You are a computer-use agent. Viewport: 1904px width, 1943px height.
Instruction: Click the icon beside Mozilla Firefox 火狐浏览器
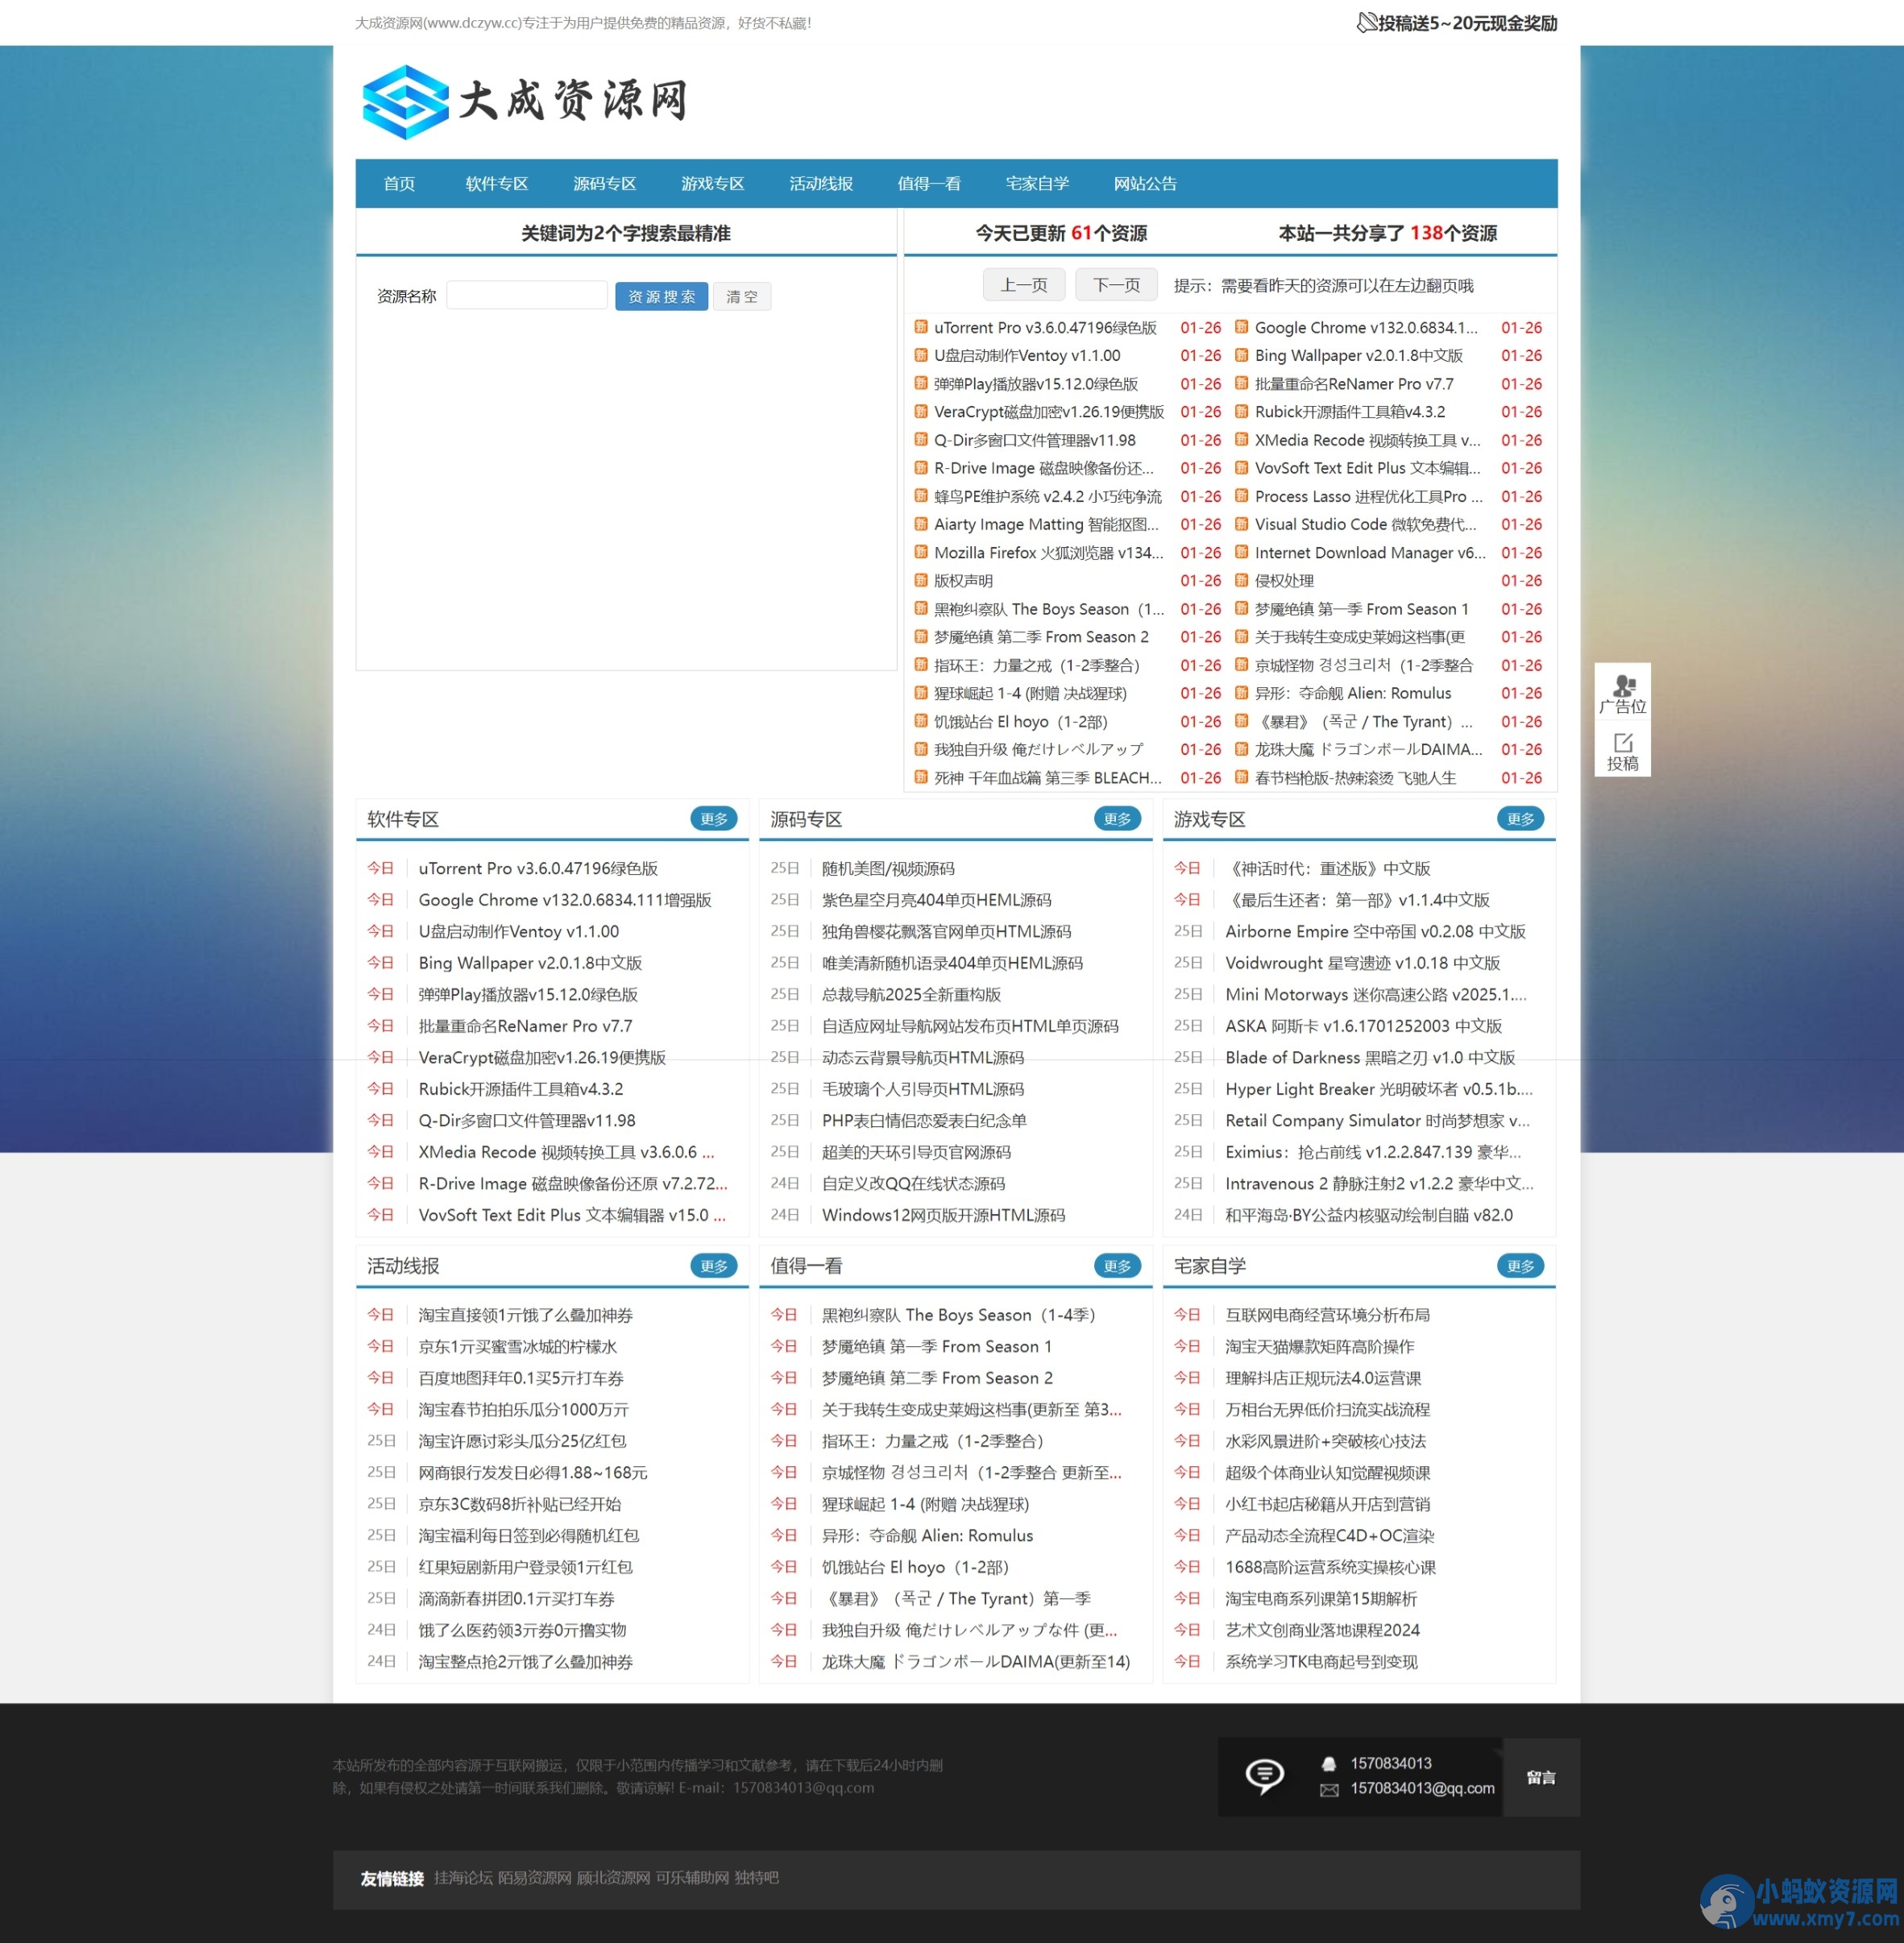920,552
